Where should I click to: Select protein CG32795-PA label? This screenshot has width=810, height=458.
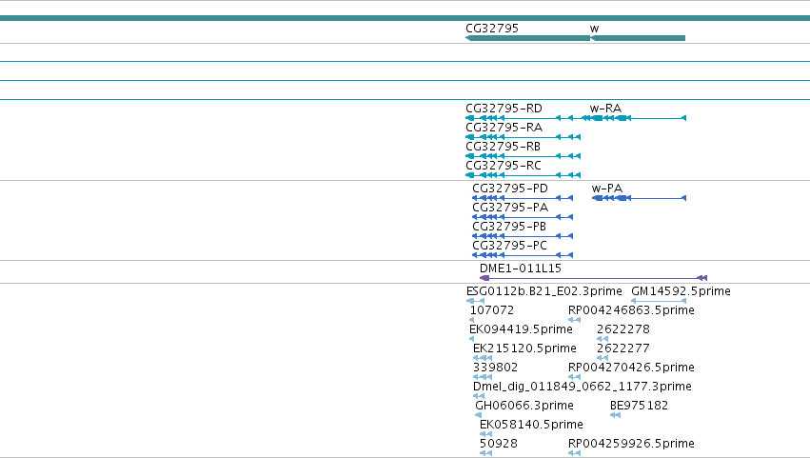point(510,208)
